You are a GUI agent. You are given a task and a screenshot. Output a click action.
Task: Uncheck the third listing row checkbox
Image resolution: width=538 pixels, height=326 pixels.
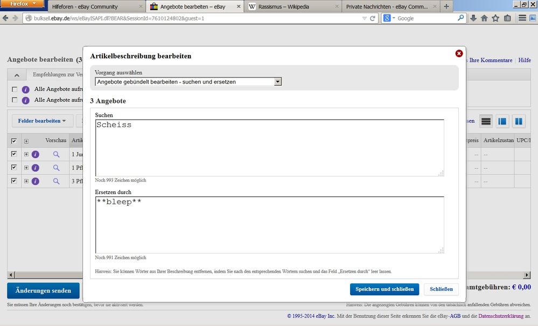(14, 181)
